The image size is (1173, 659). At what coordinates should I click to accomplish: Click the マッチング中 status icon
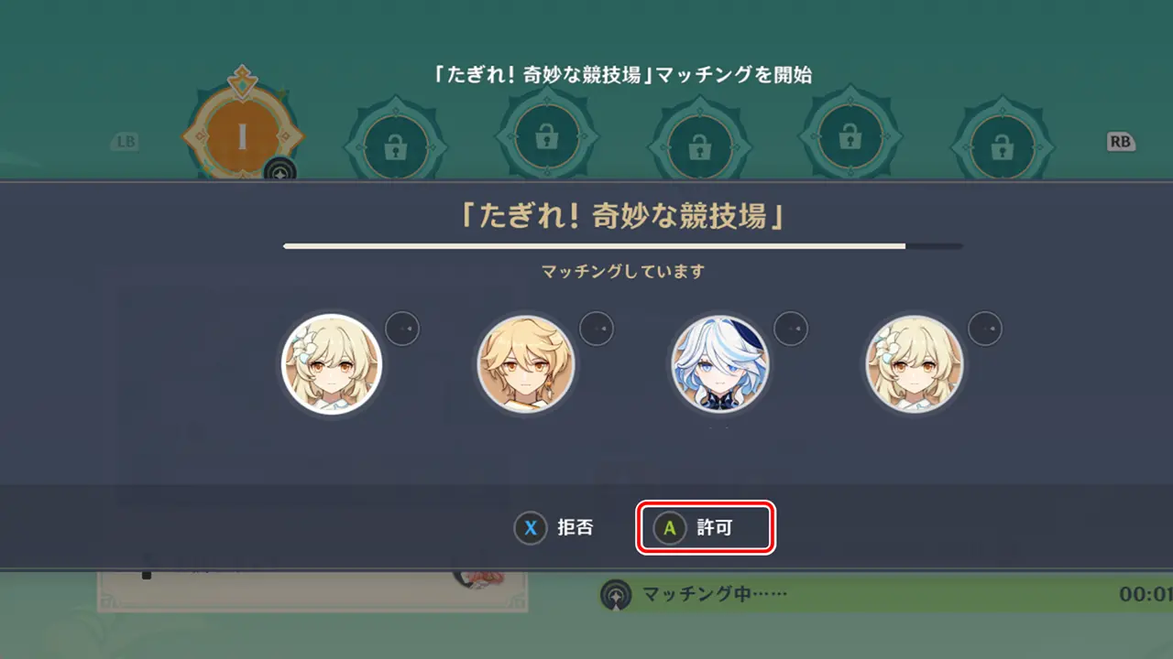616,595
